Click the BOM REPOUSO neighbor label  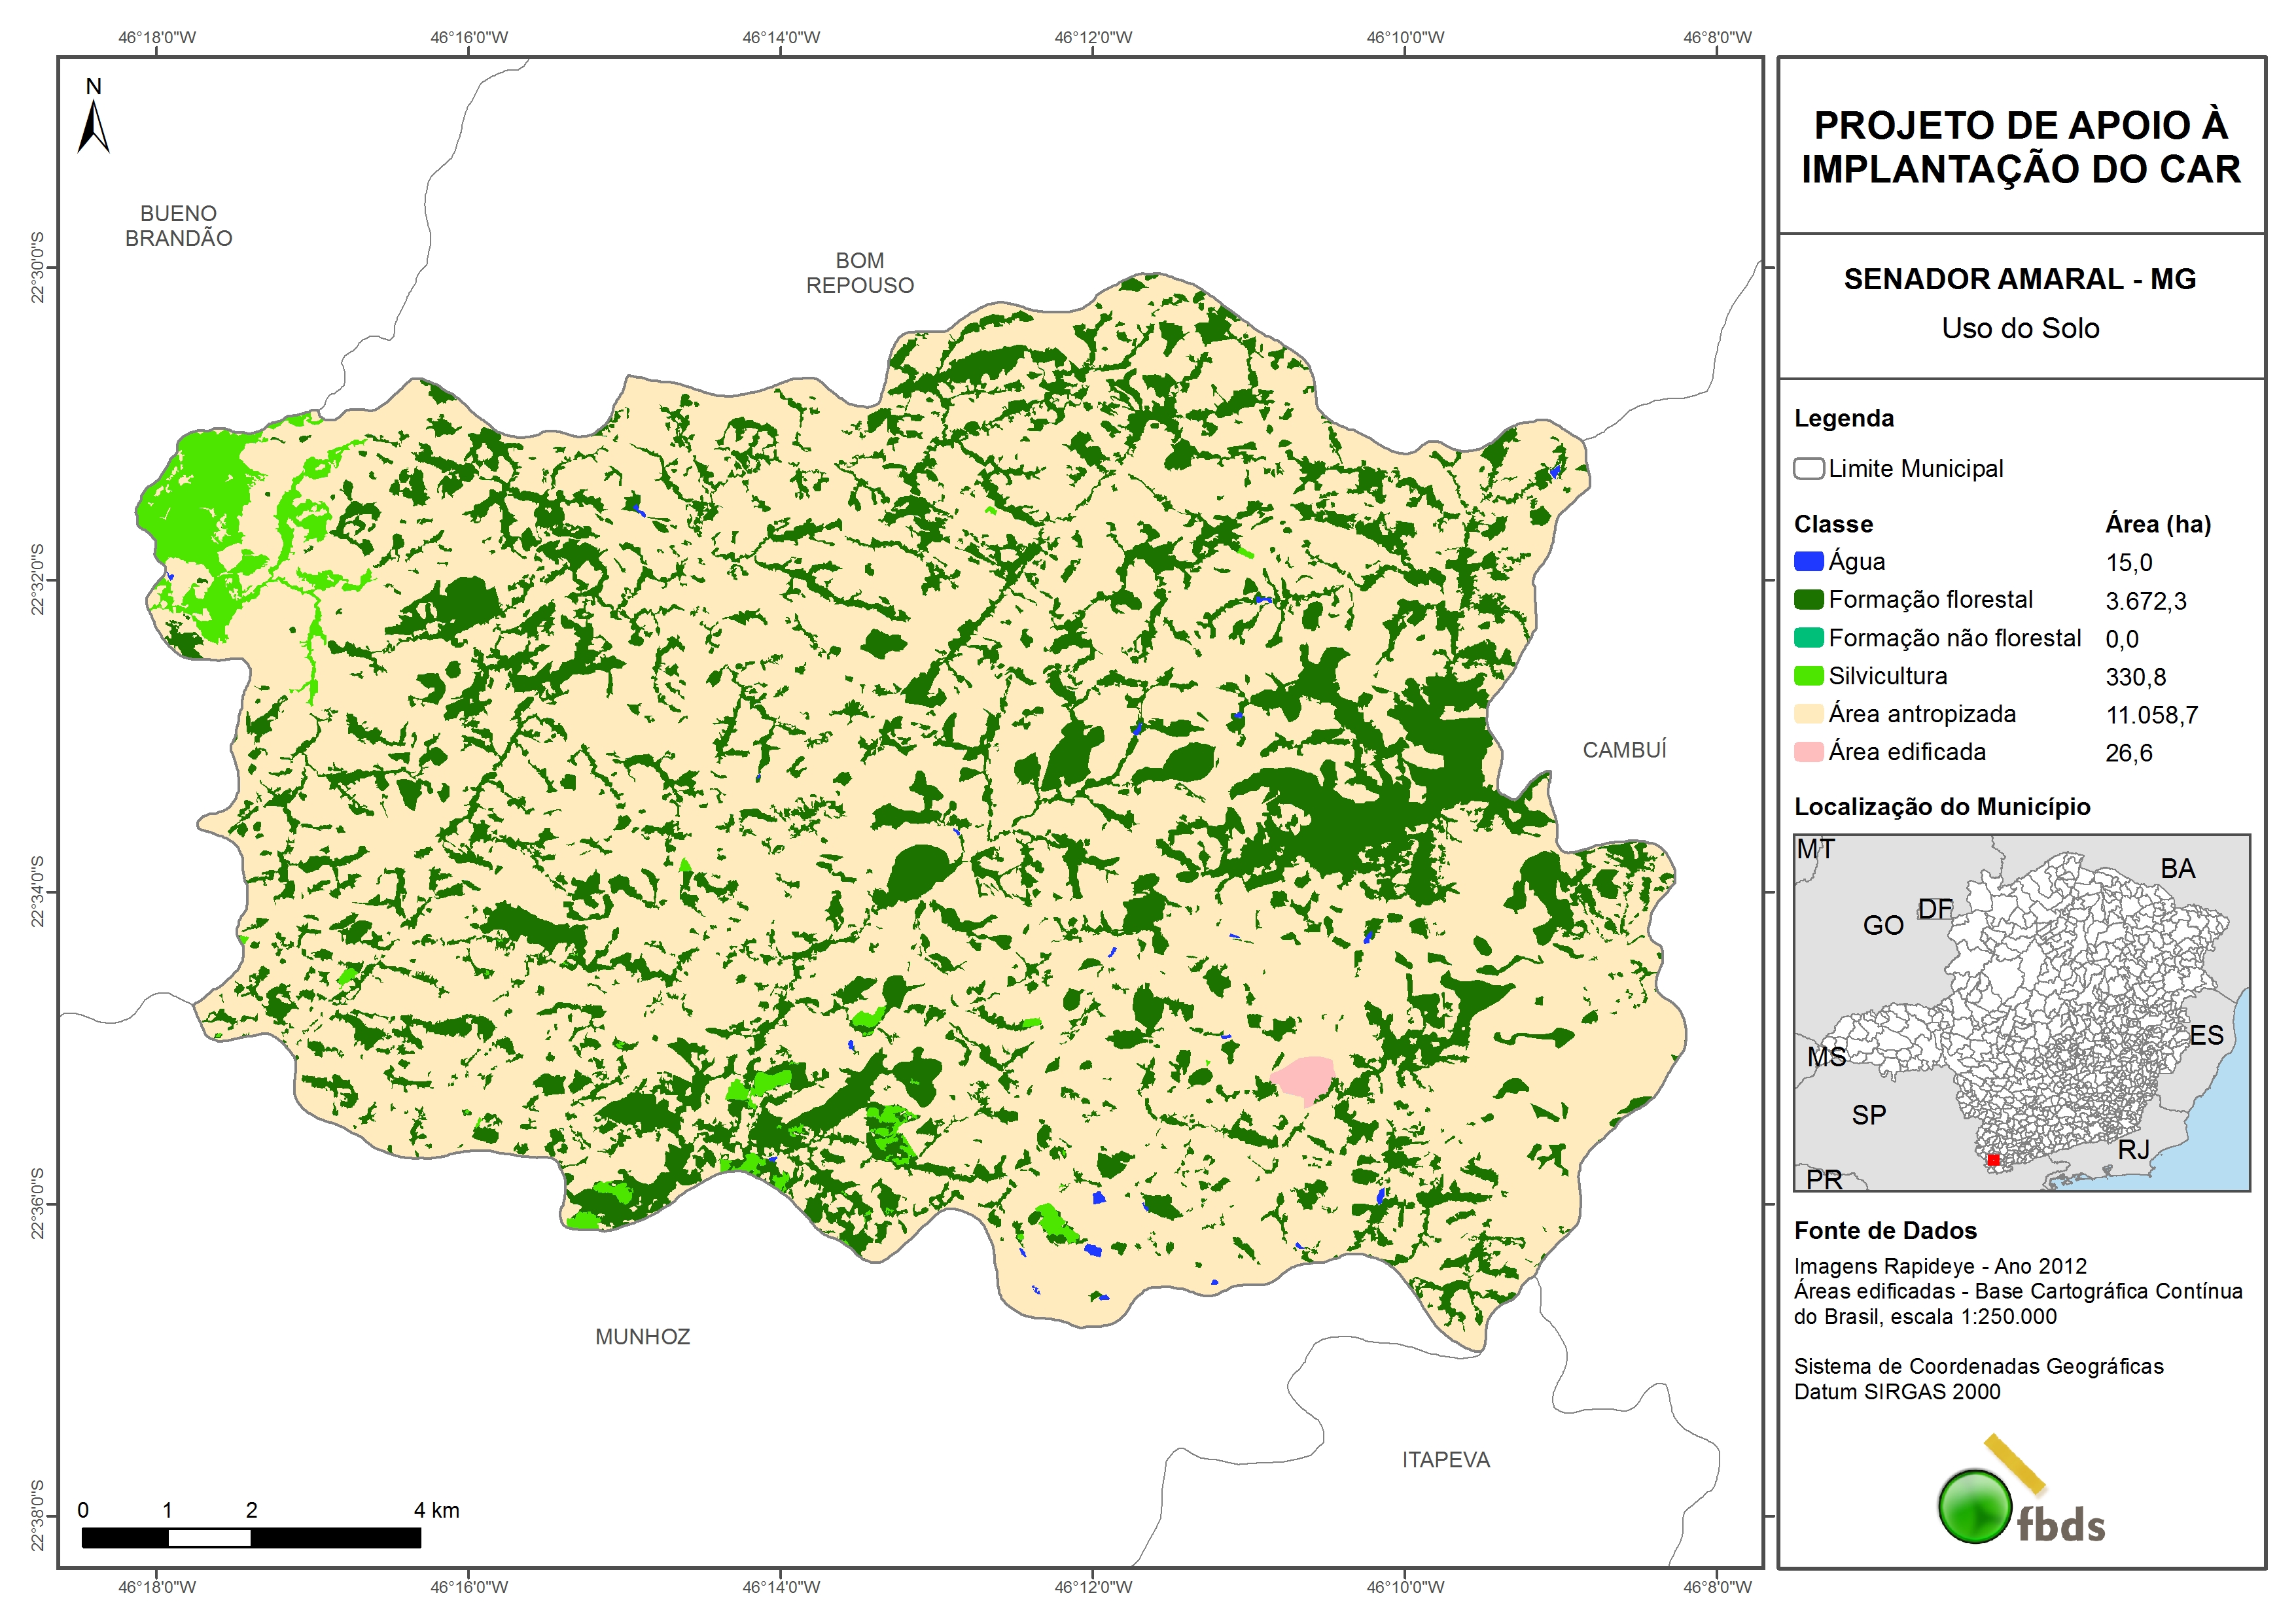point(859,273)
